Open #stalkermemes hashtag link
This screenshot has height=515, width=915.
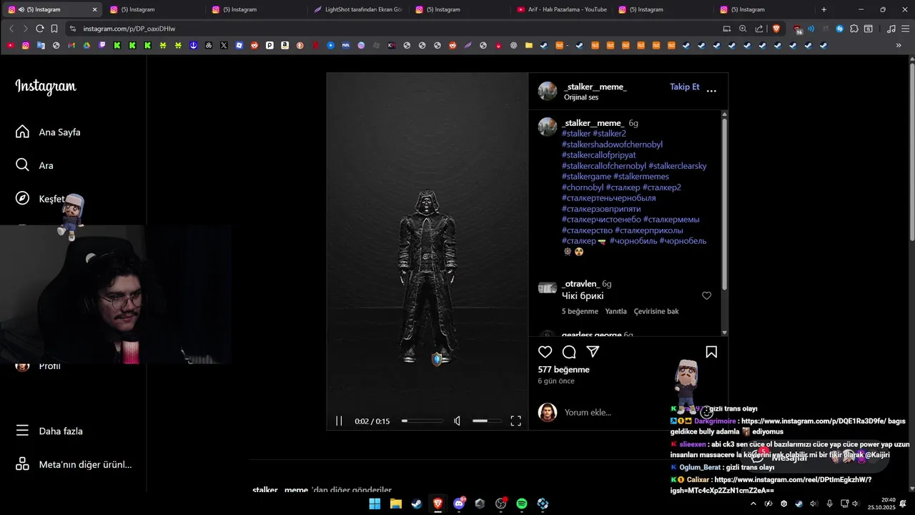click(641, 177)
